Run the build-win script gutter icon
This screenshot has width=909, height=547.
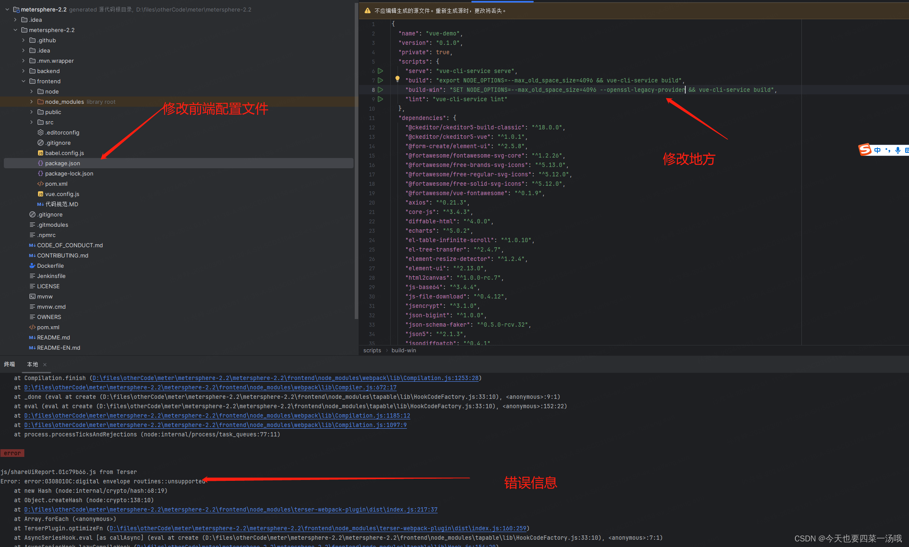pyautogui.click(x=380, y=90)
